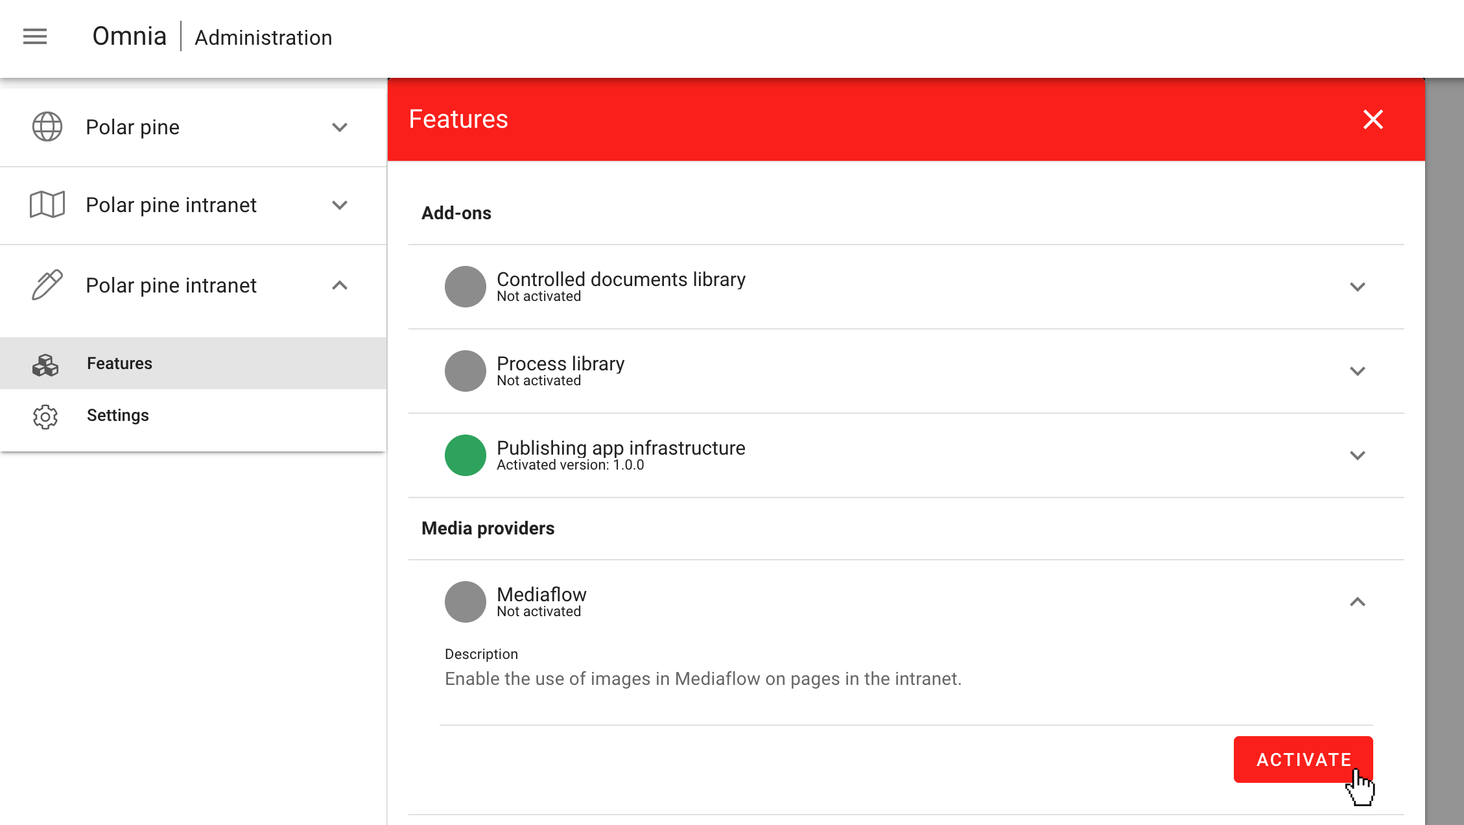The height and width of the screenshot is (825, 1464).
Task: Click the green Publishing app infrastructure status circle
Action: click(466, 455)
